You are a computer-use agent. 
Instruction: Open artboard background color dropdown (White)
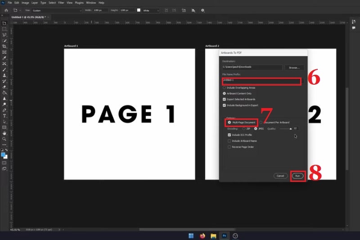click(x=151, y=10)
